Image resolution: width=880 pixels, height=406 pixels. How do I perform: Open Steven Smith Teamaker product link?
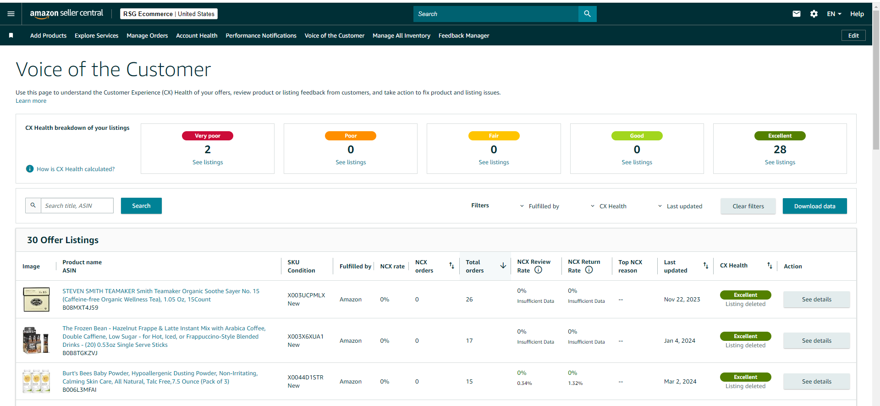161,295
